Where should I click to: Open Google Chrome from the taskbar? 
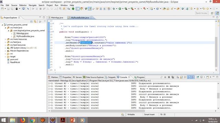click(x=33, y=120)
